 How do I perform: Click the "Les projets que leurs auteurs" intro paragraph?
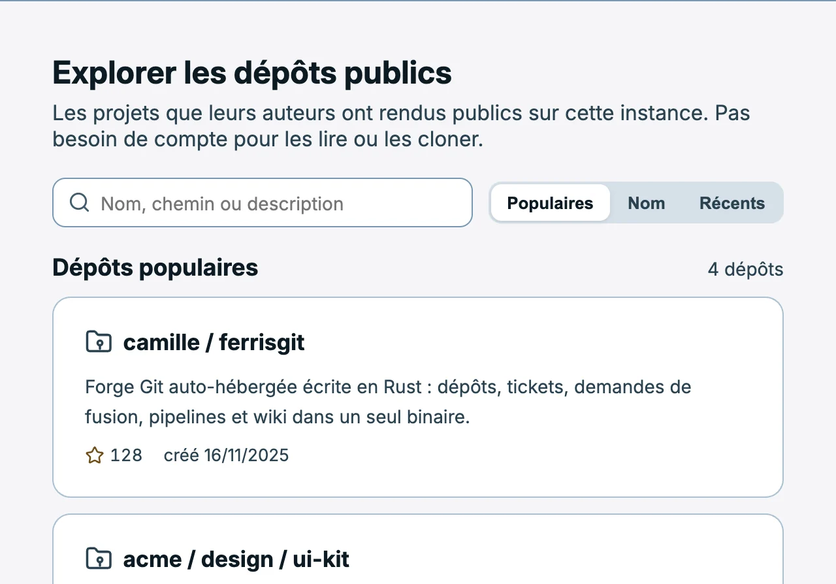coord(401,126)
